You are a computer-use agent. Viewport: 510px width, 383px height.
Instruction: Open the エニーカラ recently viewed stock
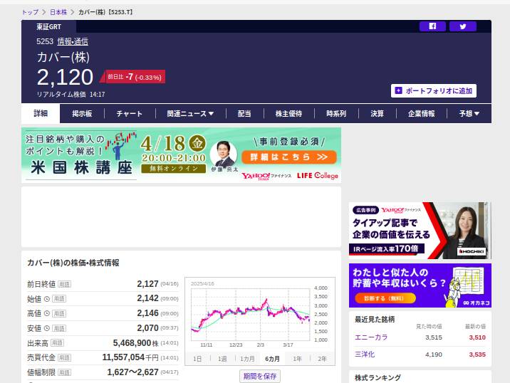pos(371,337)
